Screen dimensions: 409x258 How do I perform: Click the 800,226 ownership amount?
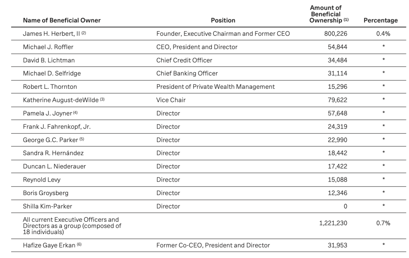(336, 34)
